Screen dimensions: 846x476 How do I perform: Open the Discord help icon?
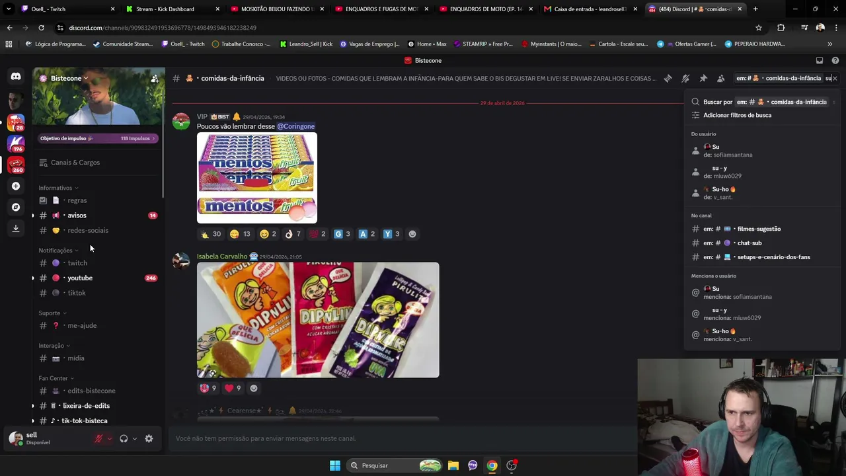[835, 60]
